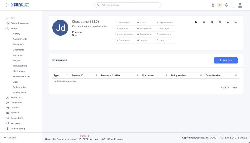Toggle the sun theme mode icon
250x143 pixels.
coord(220,5)
